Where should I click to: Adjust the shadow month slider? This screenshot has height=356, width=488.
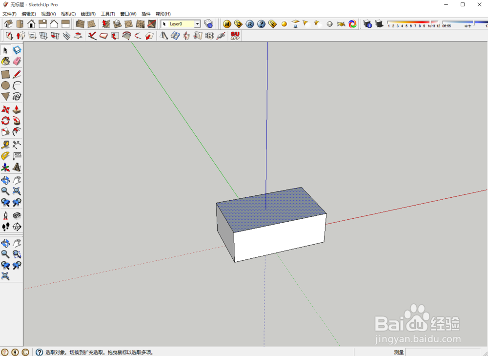413,24
